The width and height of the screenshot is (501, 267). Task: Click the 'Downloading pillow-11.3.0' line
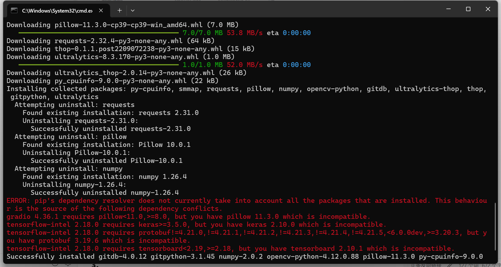[x=123, y=25]
